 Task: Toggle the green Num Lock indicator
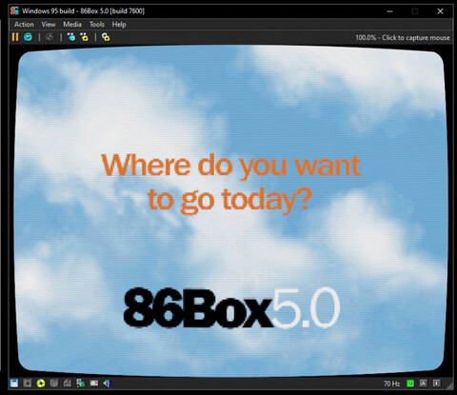click(x=410, y=384)
